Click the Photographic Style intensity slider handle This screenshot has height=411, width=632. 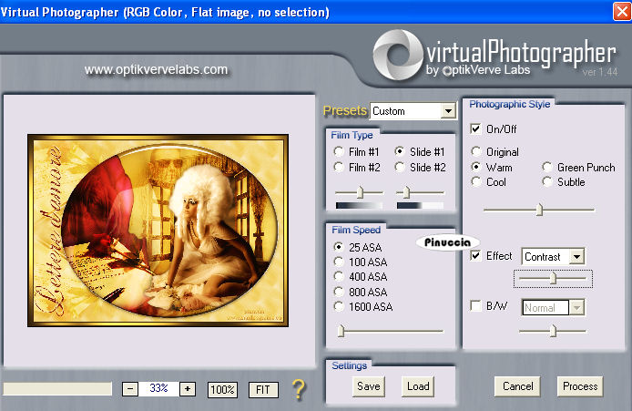tap(539, 210)
